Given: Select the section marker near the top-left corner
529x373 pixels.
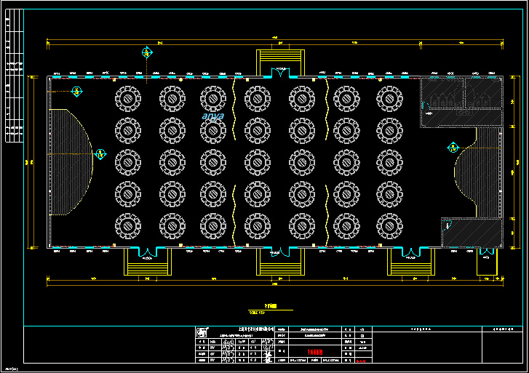Looking at the screenshot, I should tap(77, 91).
